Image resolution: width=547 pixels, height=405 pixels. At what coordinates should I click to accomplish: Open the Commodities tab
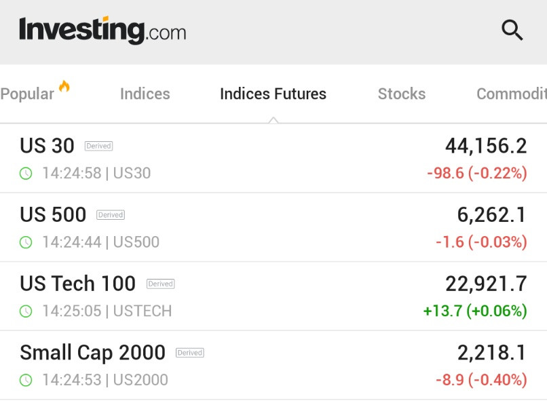pyautogui.click(x=512, y=94)
